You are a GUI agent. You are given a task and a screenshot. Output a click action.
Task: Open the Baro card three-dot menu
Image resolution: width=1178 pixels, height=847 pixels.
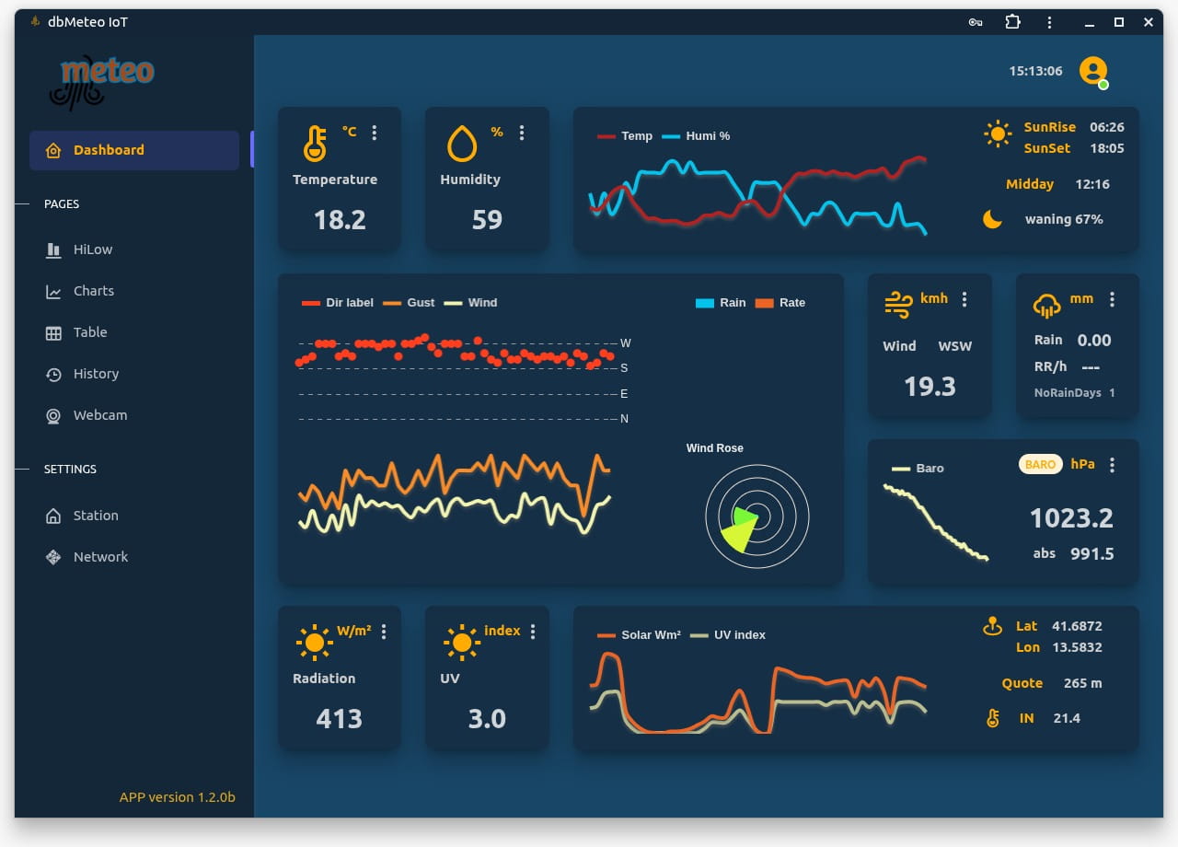point(1112,465)
